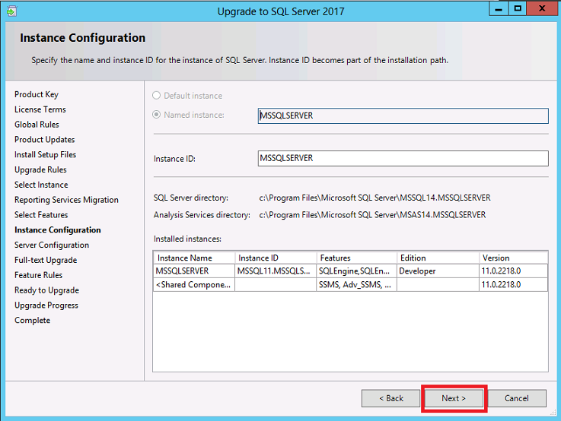Image resolution: width=561 pixels, height=421 pixels.
Task: Open the Server Configuration step
Action: click(52, 245)
